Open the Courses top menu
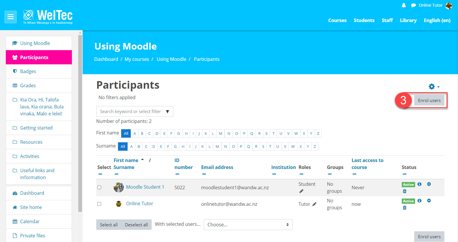Screen dimensions: 458x242 [x=337, y=20]
